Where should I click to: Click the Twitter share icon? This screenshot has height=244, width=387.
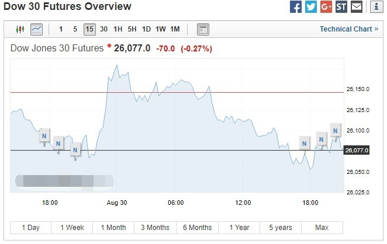click(x=311, y=6)
